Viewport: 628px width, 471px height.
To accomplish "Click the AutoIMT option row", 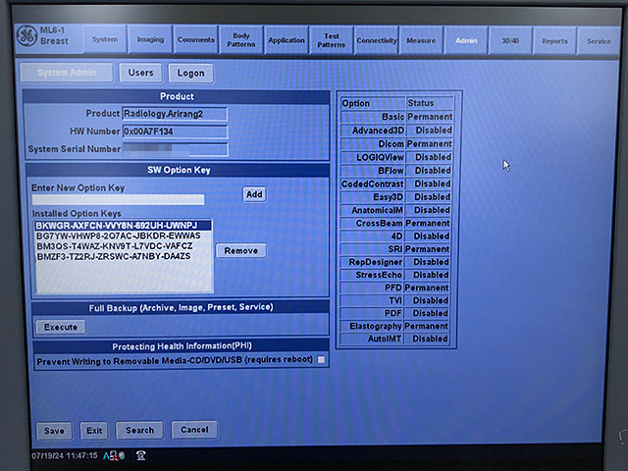I will click(394, 339).
